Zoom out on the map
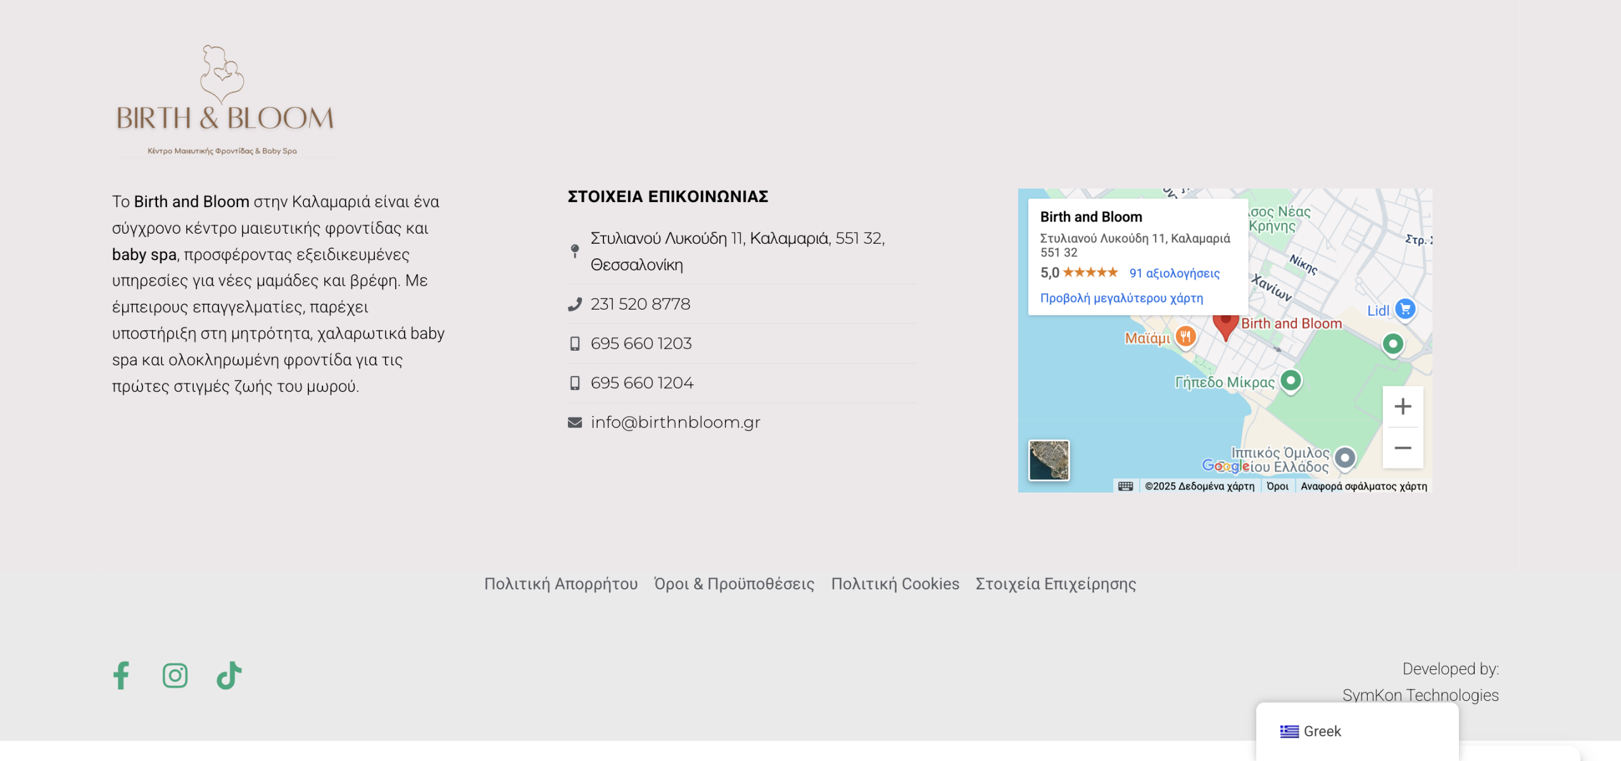The image size is (1621, 761). coord(1403,448)
